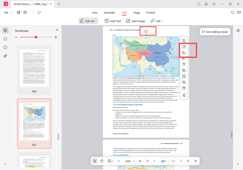
Task: Open the notifications bell
Action: [x=206, y=4]
